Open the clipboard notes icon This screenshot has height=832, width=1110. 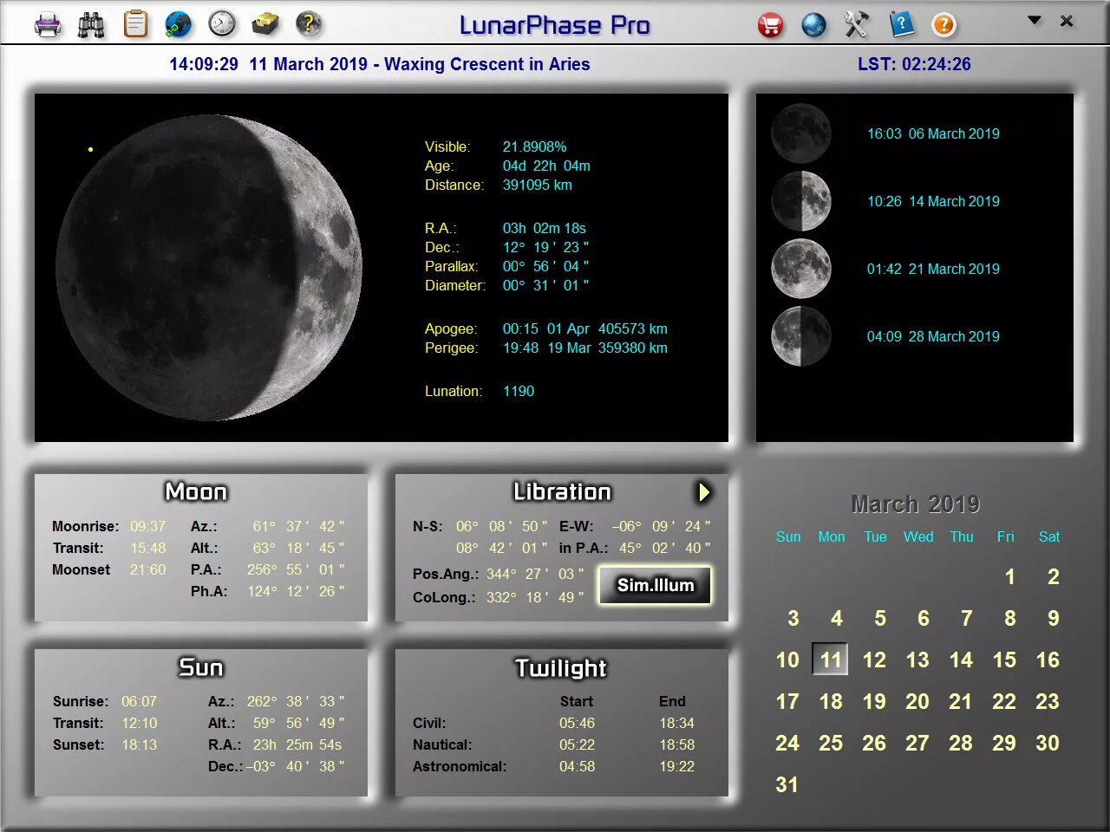coord(135,24)
